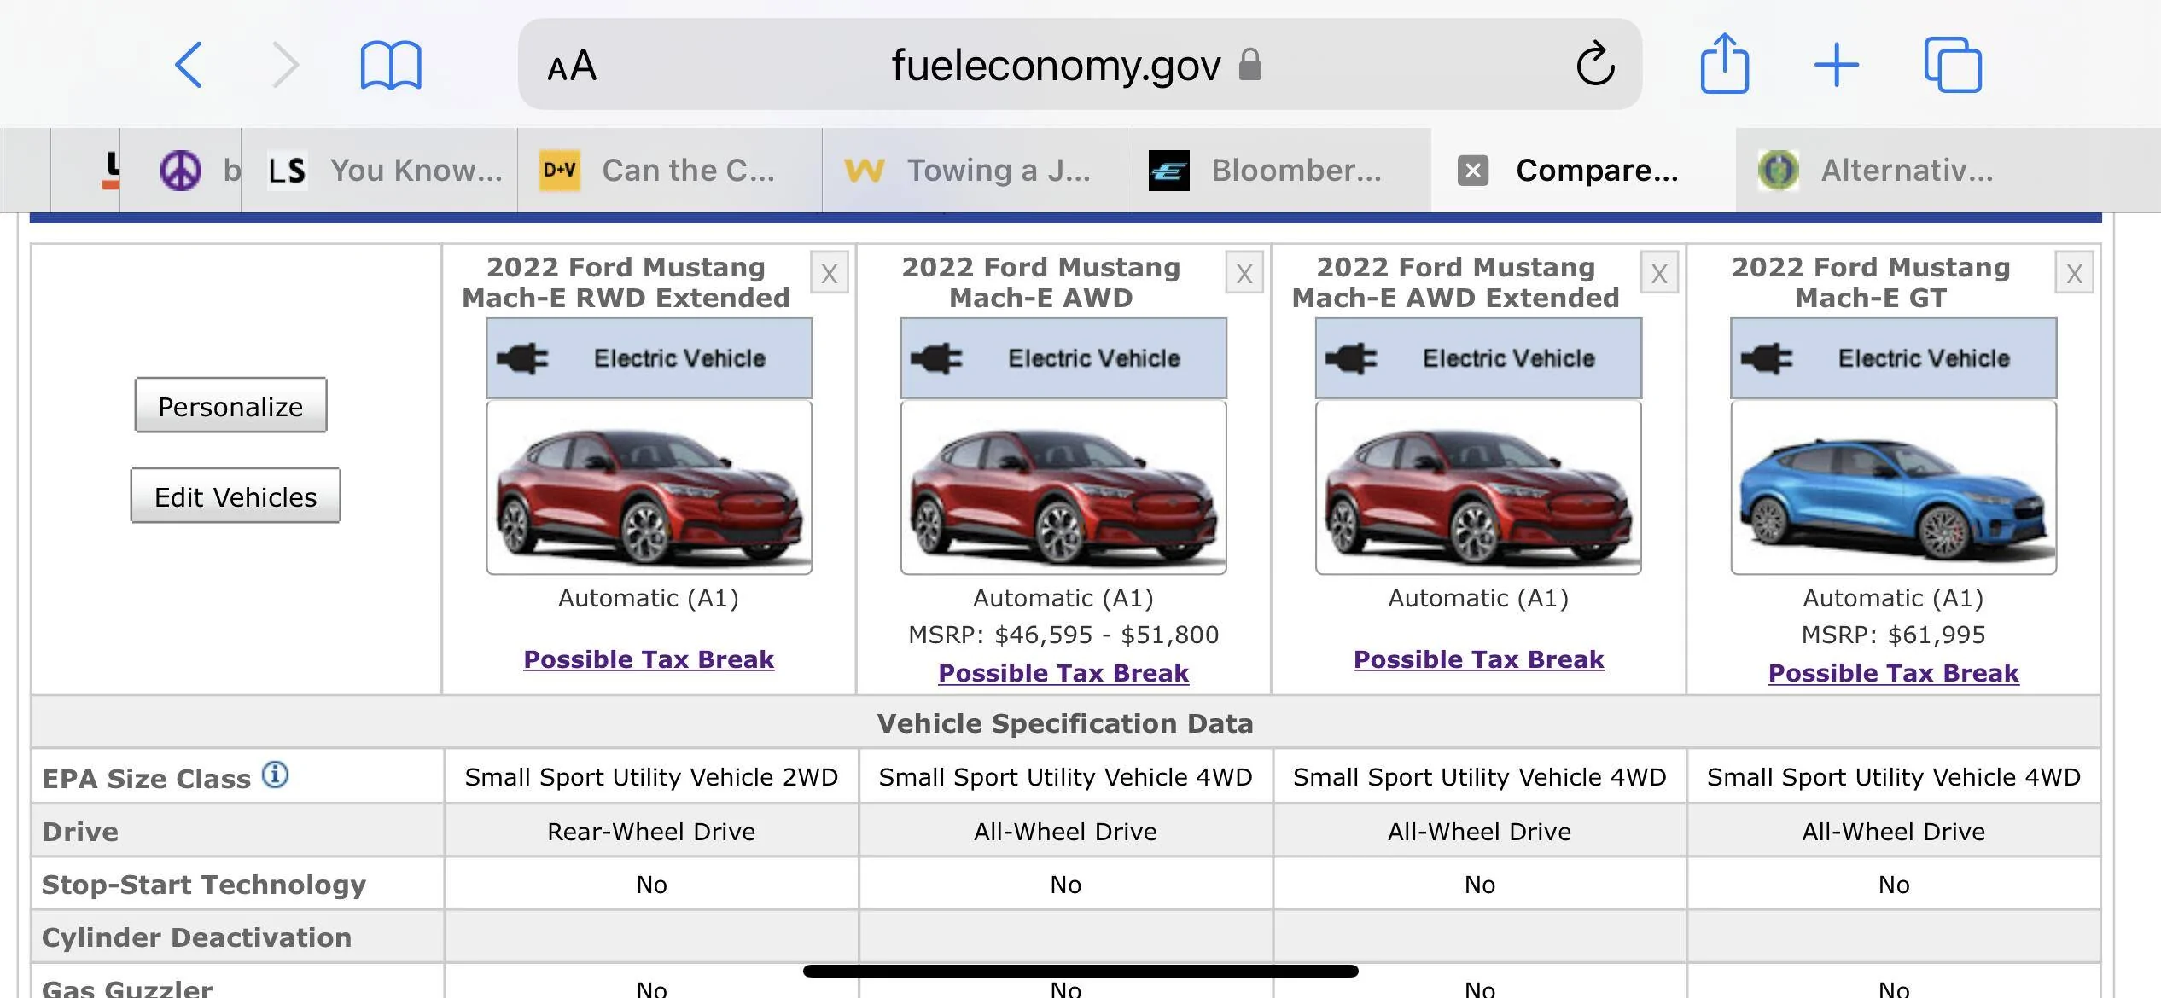
Task: Select the blue Mach-E GT thumbnail image
Action: 1893,488
